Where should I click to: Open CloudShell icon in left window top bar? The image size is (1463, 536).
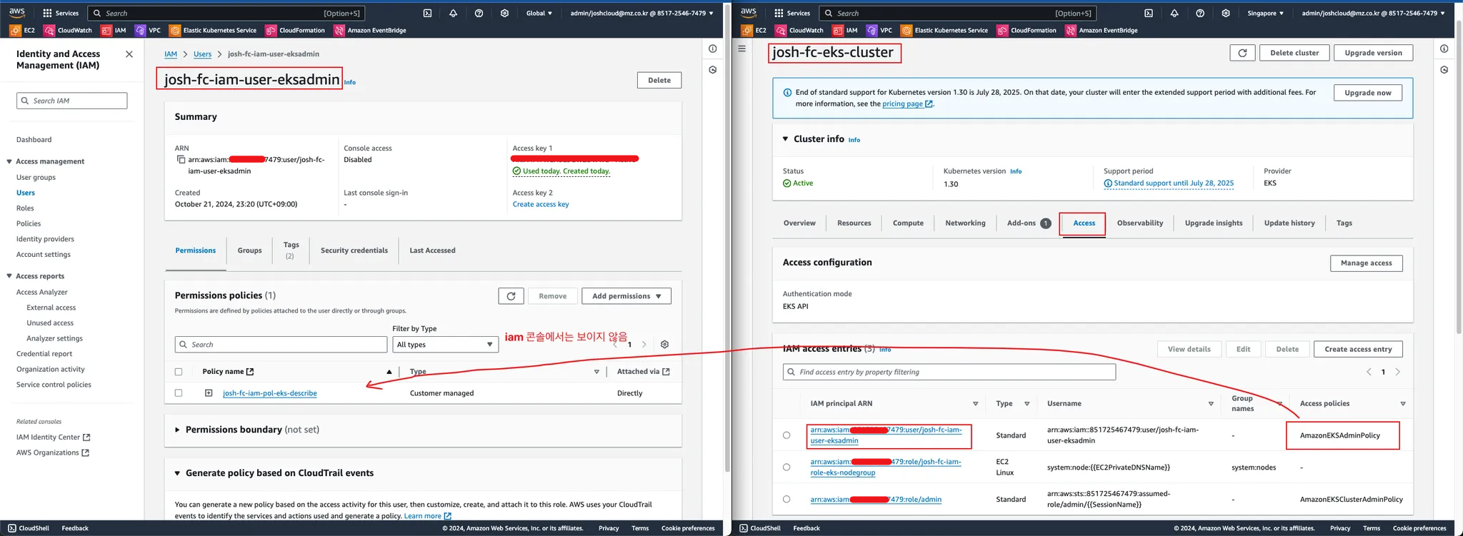click(x=427, y=13)
